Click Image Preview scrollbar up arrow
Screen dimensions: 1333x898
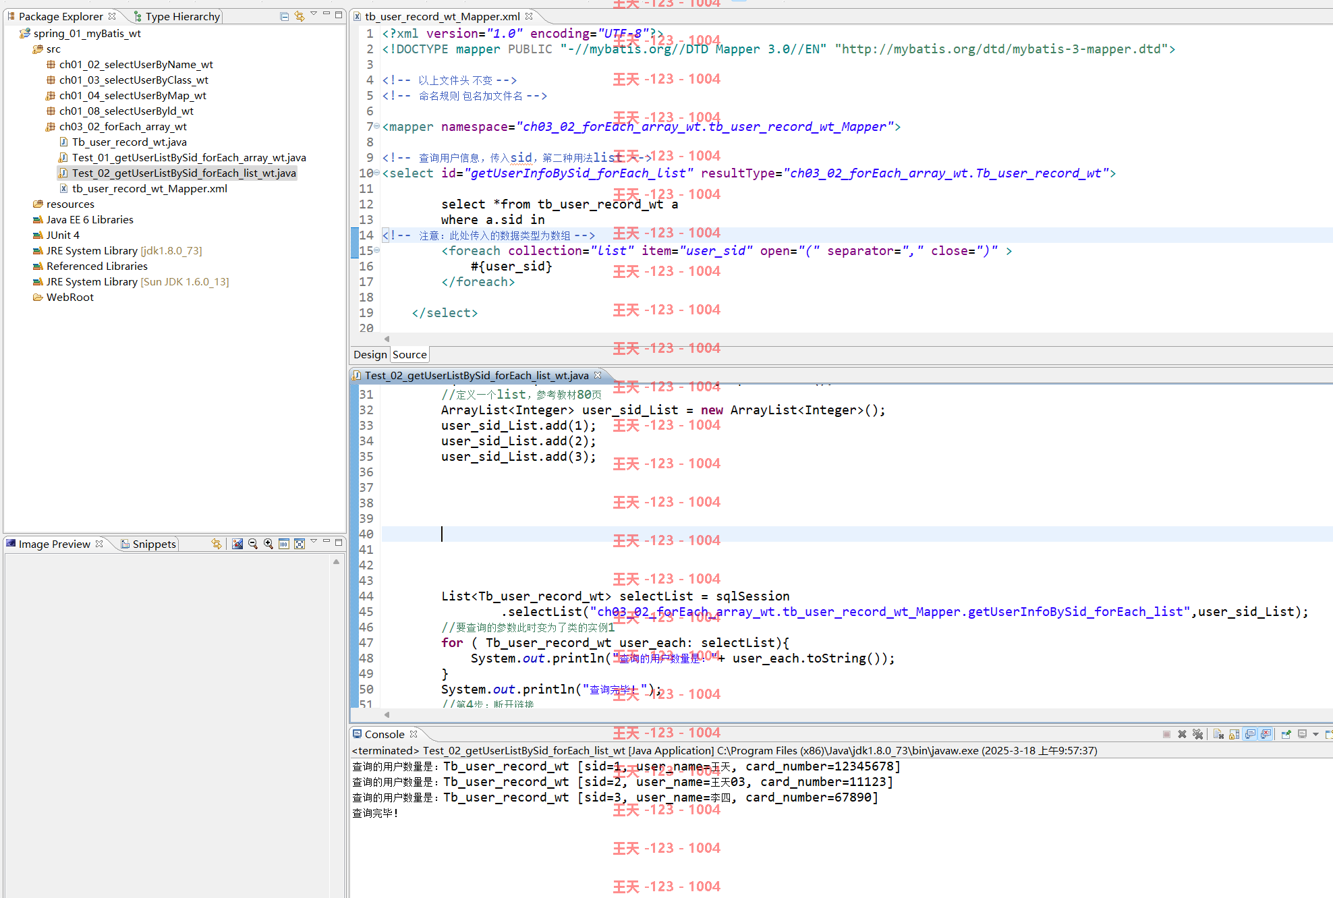336,561
